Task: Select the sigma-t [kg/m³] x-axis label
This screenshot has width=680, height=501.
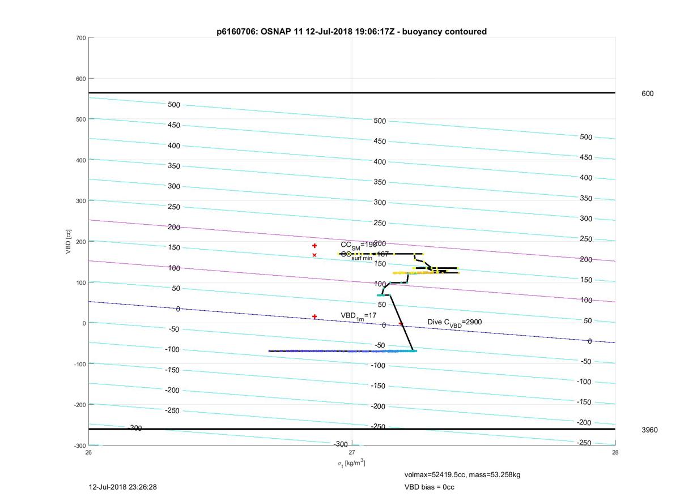Action: point(351,463)
